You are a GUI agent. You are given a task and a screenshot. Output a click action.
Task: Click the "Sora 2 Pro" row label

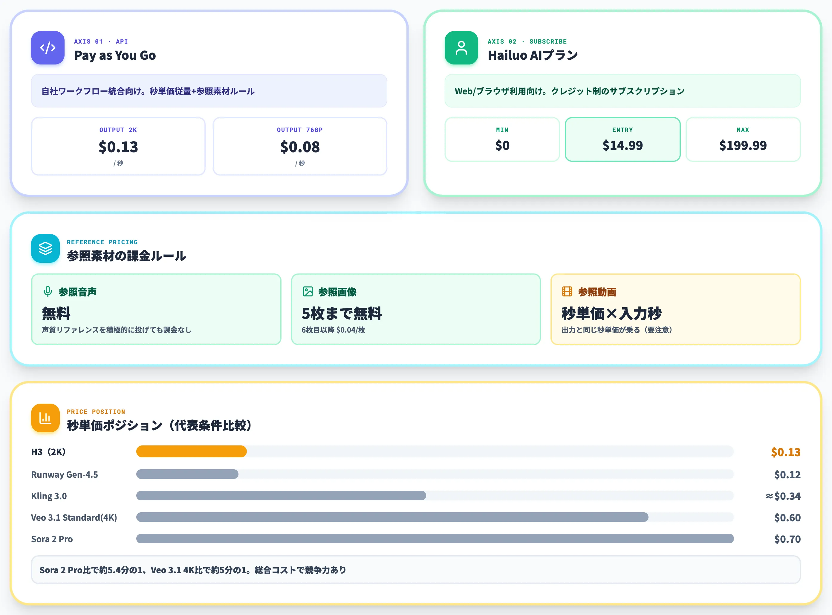(52, 539)
